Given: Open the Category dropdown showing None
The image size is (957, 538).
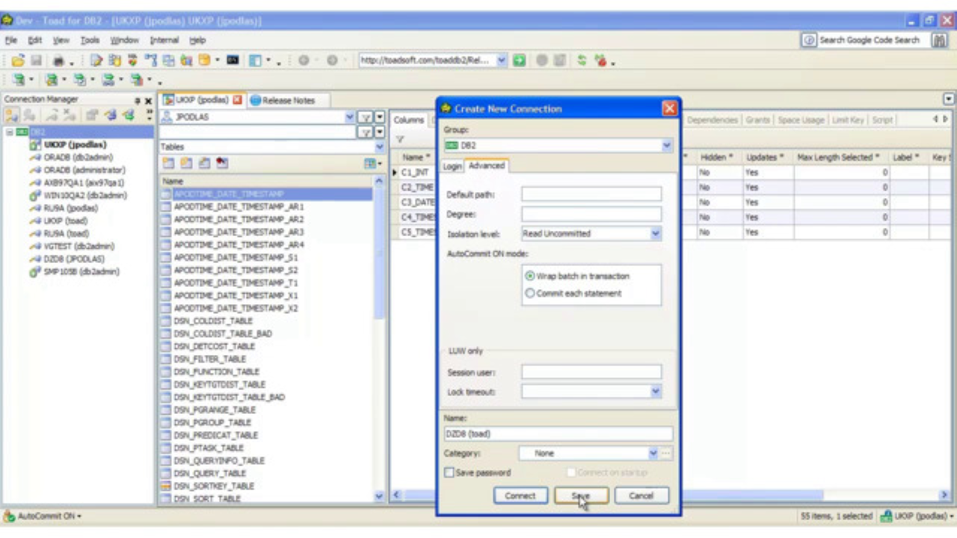Looking at the screenshot, I should pyautogui.click(x=653, y=453).
